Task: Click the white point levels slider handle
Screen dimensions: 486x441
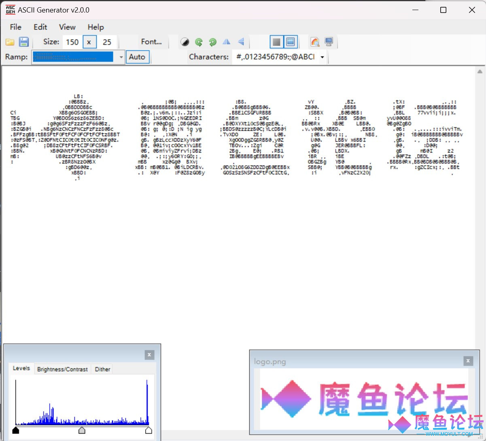Action: click(149, 430)
